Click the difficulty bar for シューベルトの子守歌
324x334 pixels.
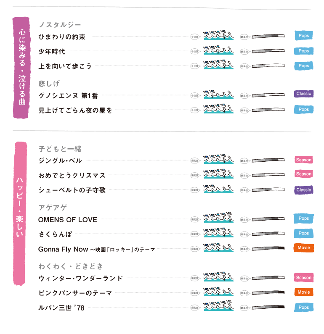pyautogui.click(x=268, y=190)
